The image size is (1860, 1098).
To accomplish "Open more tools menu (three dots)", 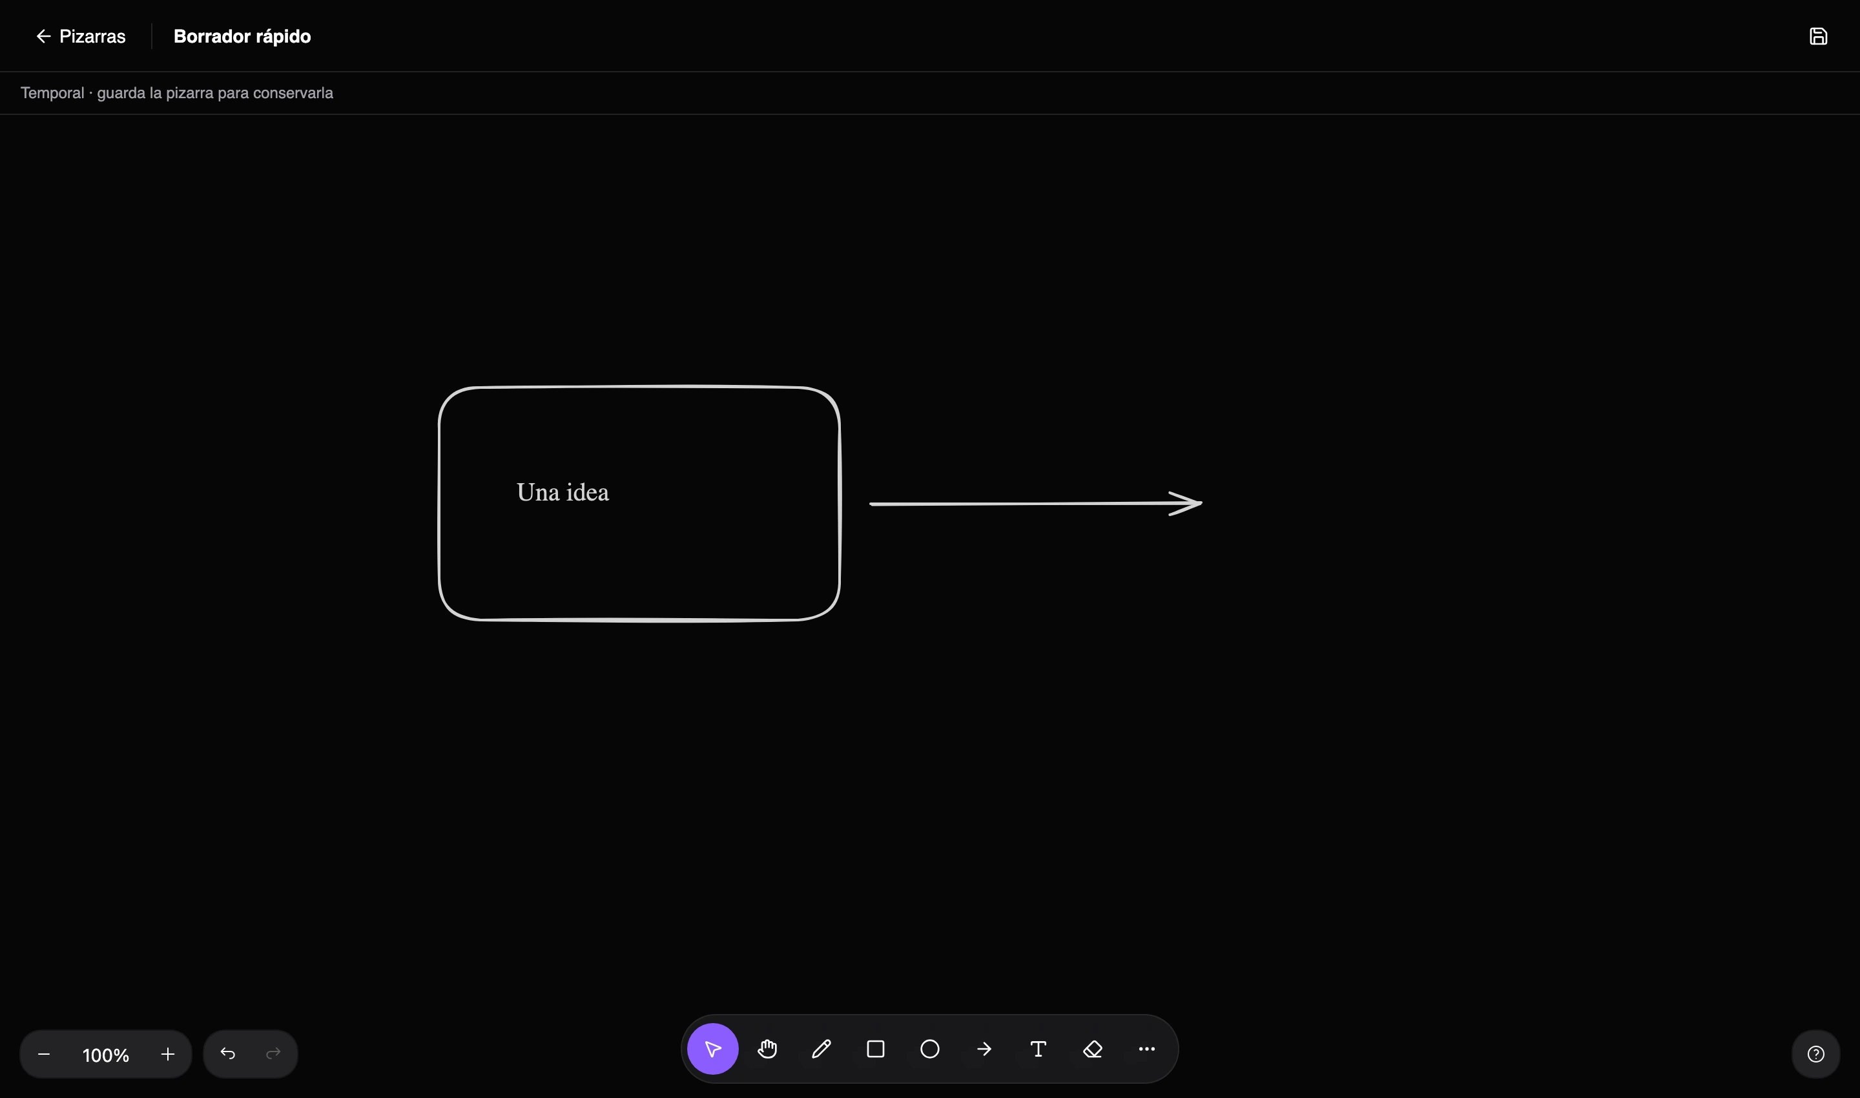I will click(1147, 1048).
